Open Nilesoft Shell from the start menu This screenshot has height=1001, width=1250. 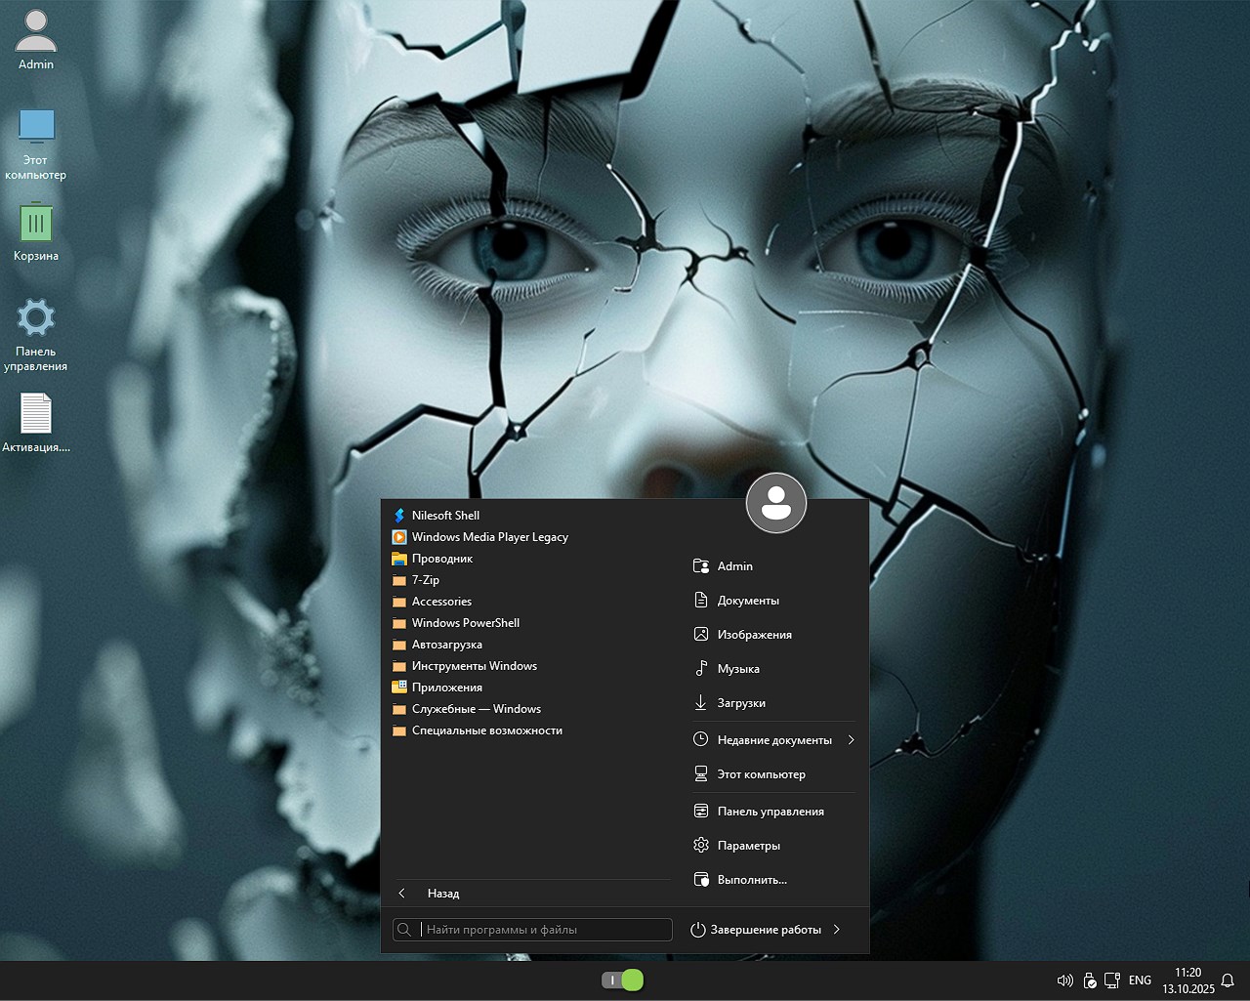point(444,516)
